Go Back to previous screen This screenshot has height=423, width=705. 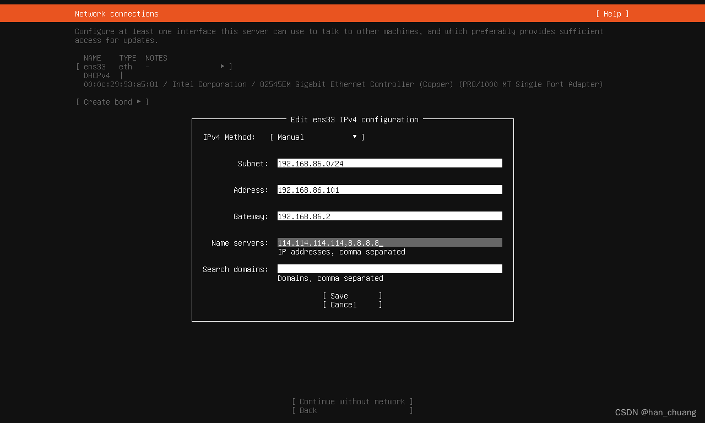click(352, 410)
